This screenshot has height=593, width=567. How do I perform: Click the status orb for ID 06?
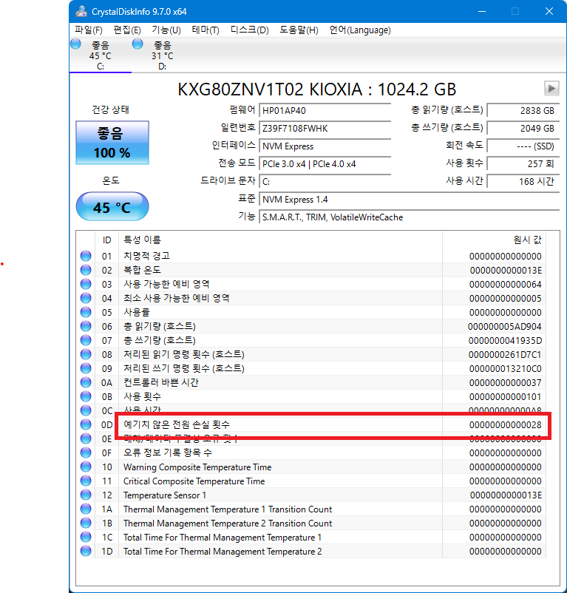pos(86,326)
